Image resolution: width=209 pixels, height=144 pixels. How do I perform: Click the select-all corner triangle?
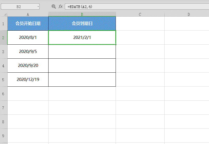pyautogui.click(x=5, y=14)
